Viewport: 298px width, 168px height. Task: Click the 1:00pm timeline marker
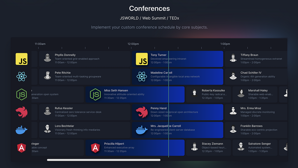tap(225, 44)
